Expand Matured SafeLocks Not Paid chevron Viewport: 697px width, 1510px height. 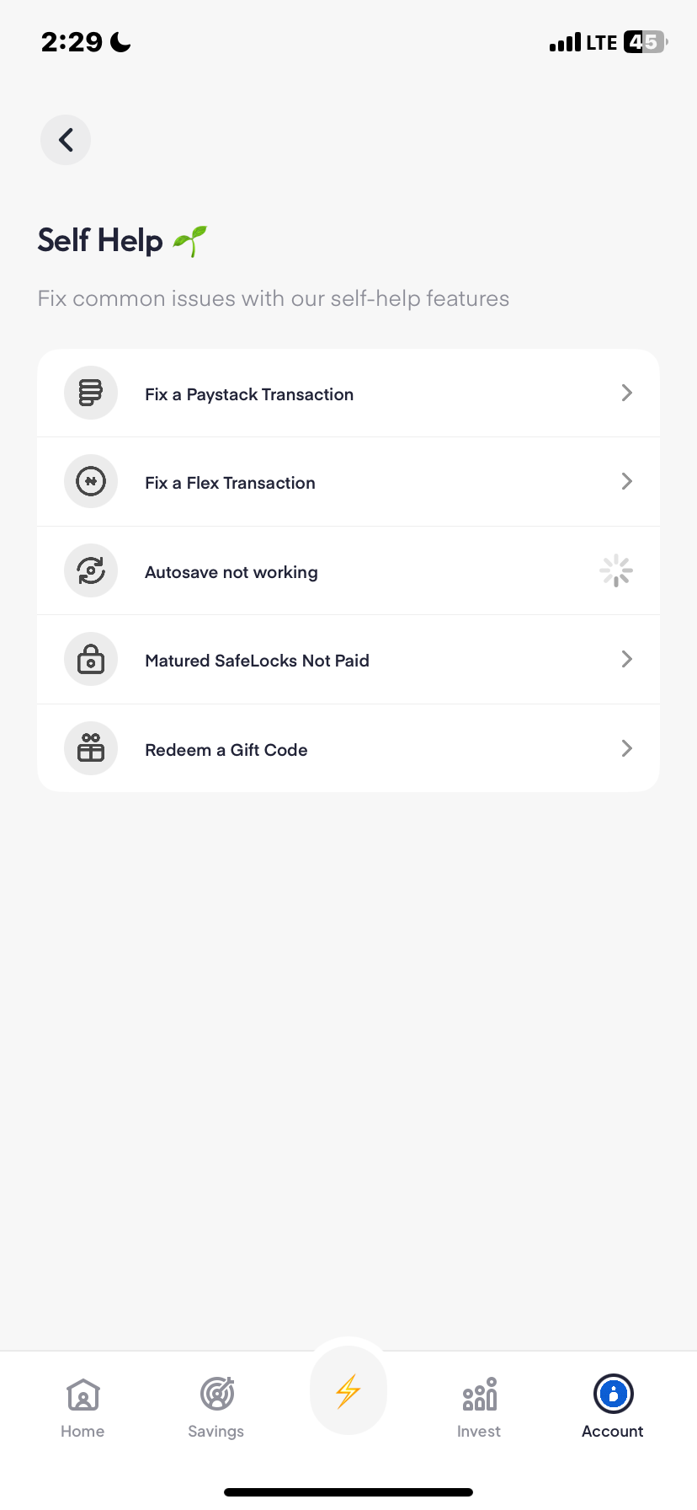point(626,659)
